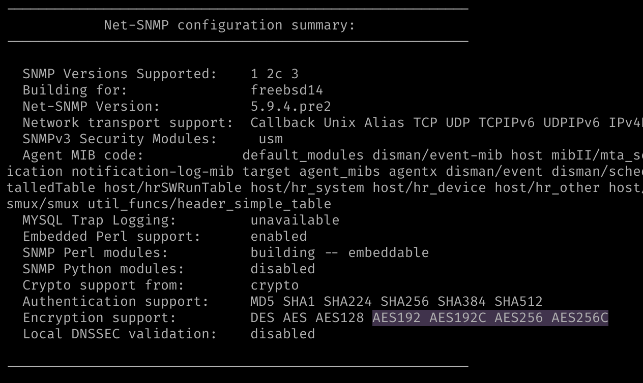Click the version number "5.9.4.pre2"
Screen dimensions: 643x383
click(x=290, y=107)
